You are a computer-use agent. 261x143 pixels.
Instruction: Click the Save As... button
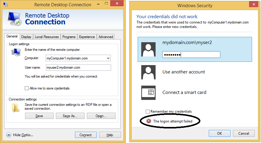(70, 116)
